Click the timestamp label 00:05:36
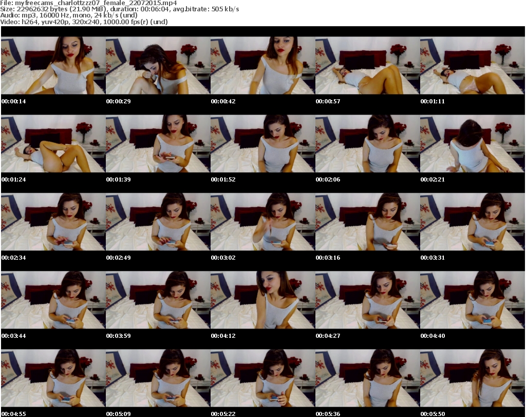 328,414
